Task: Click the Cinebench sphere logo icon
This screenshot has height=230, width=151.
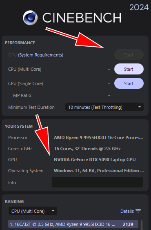Action: click(x=30, y=18)
